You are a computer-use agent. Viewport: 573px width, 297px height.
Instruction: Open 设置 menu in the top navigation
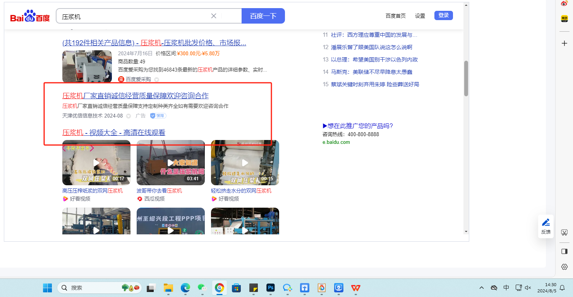[420, 16]
